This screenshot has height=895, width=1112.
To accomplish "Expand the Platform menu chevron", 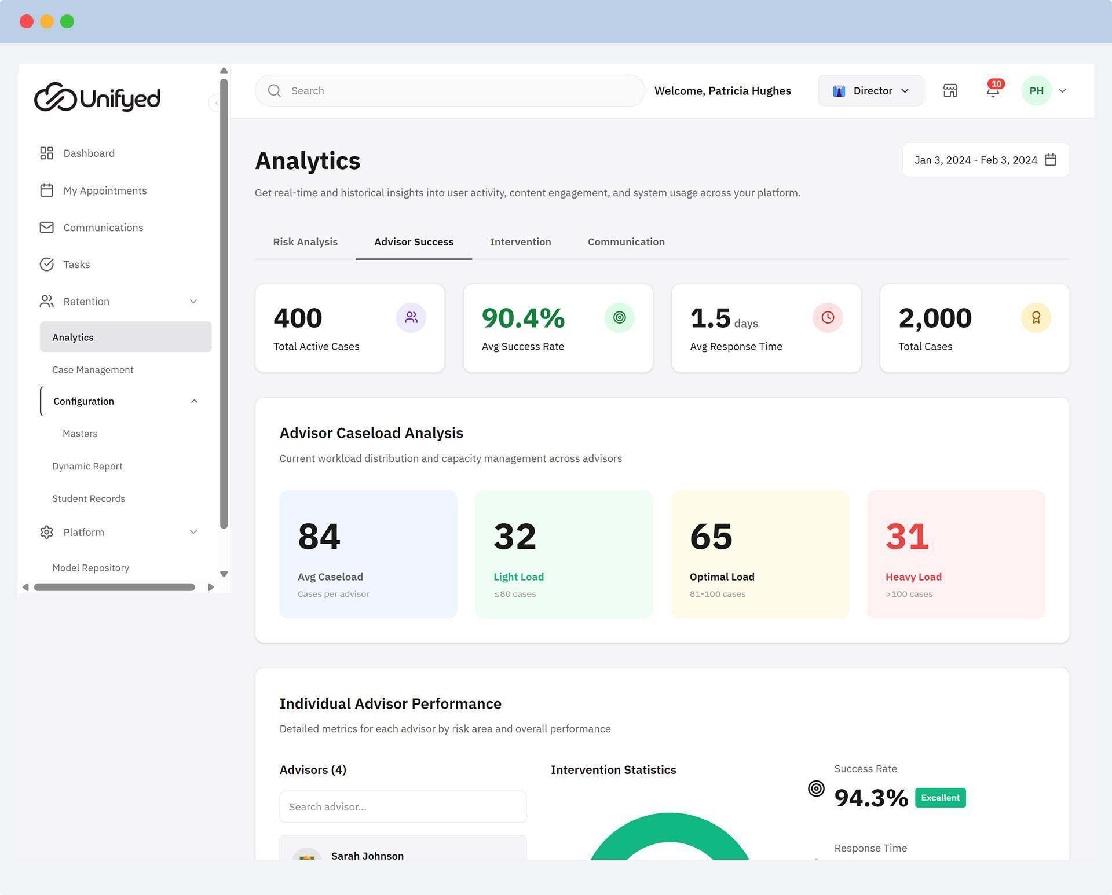I will 193,532.
